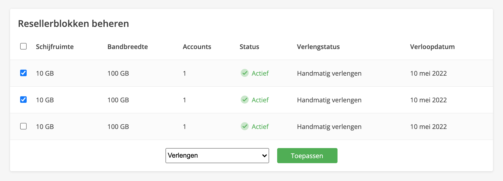Click the Accounts column header
Screen dimensions: 503x181
[197, 47]
